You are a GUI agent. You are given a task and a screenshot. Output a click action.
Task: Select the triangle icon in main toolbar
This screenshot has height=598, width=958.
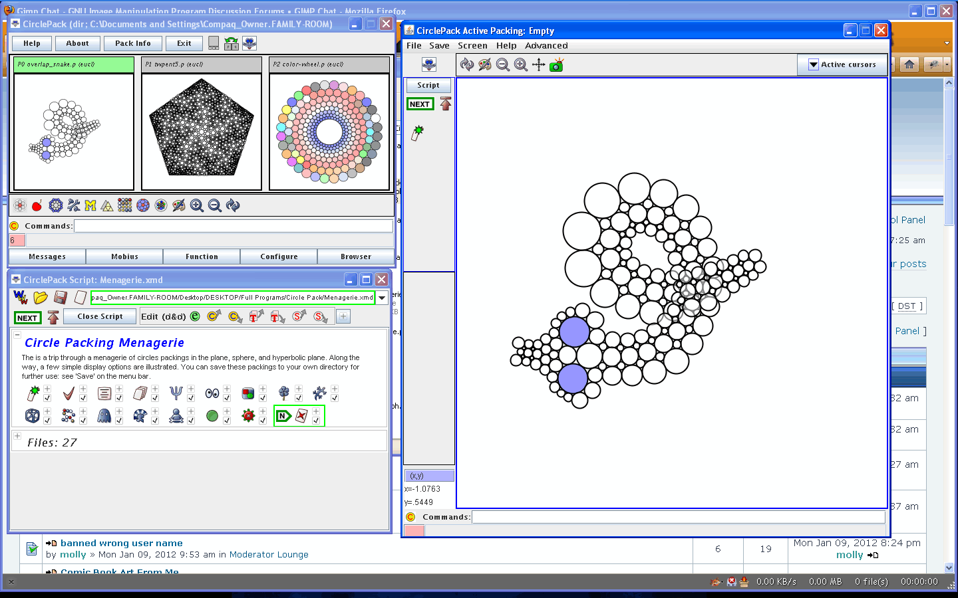pos(107,206)
